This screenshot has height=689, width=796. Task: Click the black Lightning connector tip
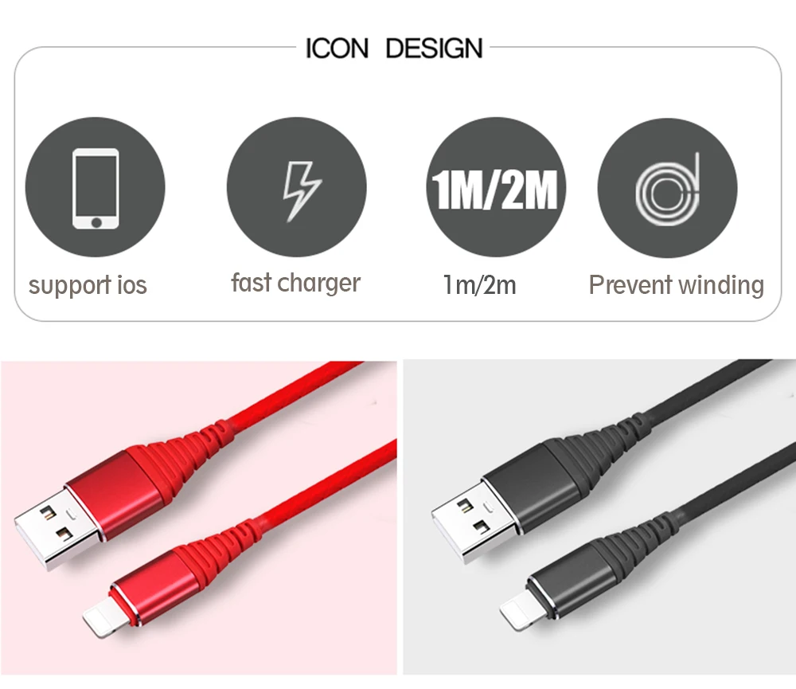click(518, 610)
